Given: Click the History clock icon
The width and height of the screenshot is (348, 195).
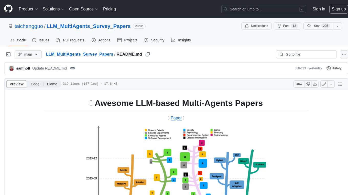Looking at the screenshot, I should click(x=329, y=68).
